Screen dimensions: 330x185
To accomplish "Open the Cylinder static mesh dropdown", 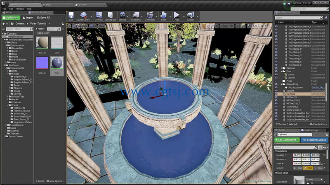I will coord(314,180).
